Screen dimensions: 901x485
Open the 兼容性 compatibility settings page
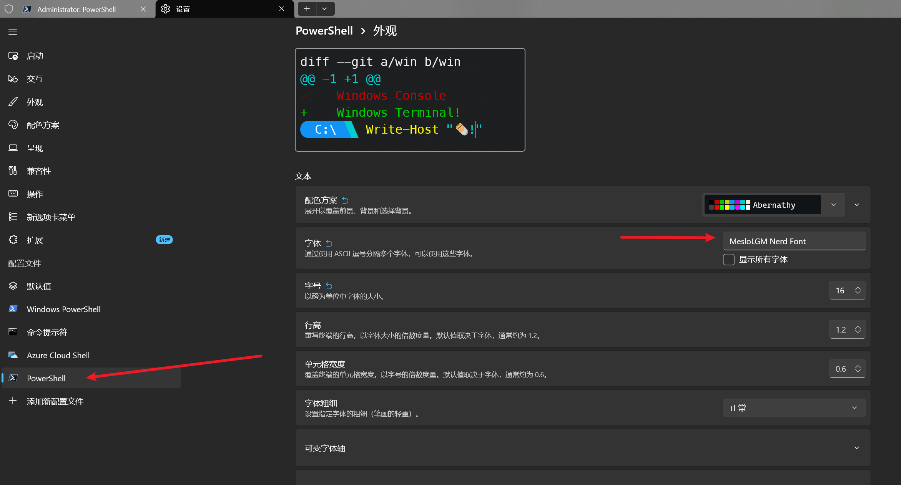tap(91, 171)
